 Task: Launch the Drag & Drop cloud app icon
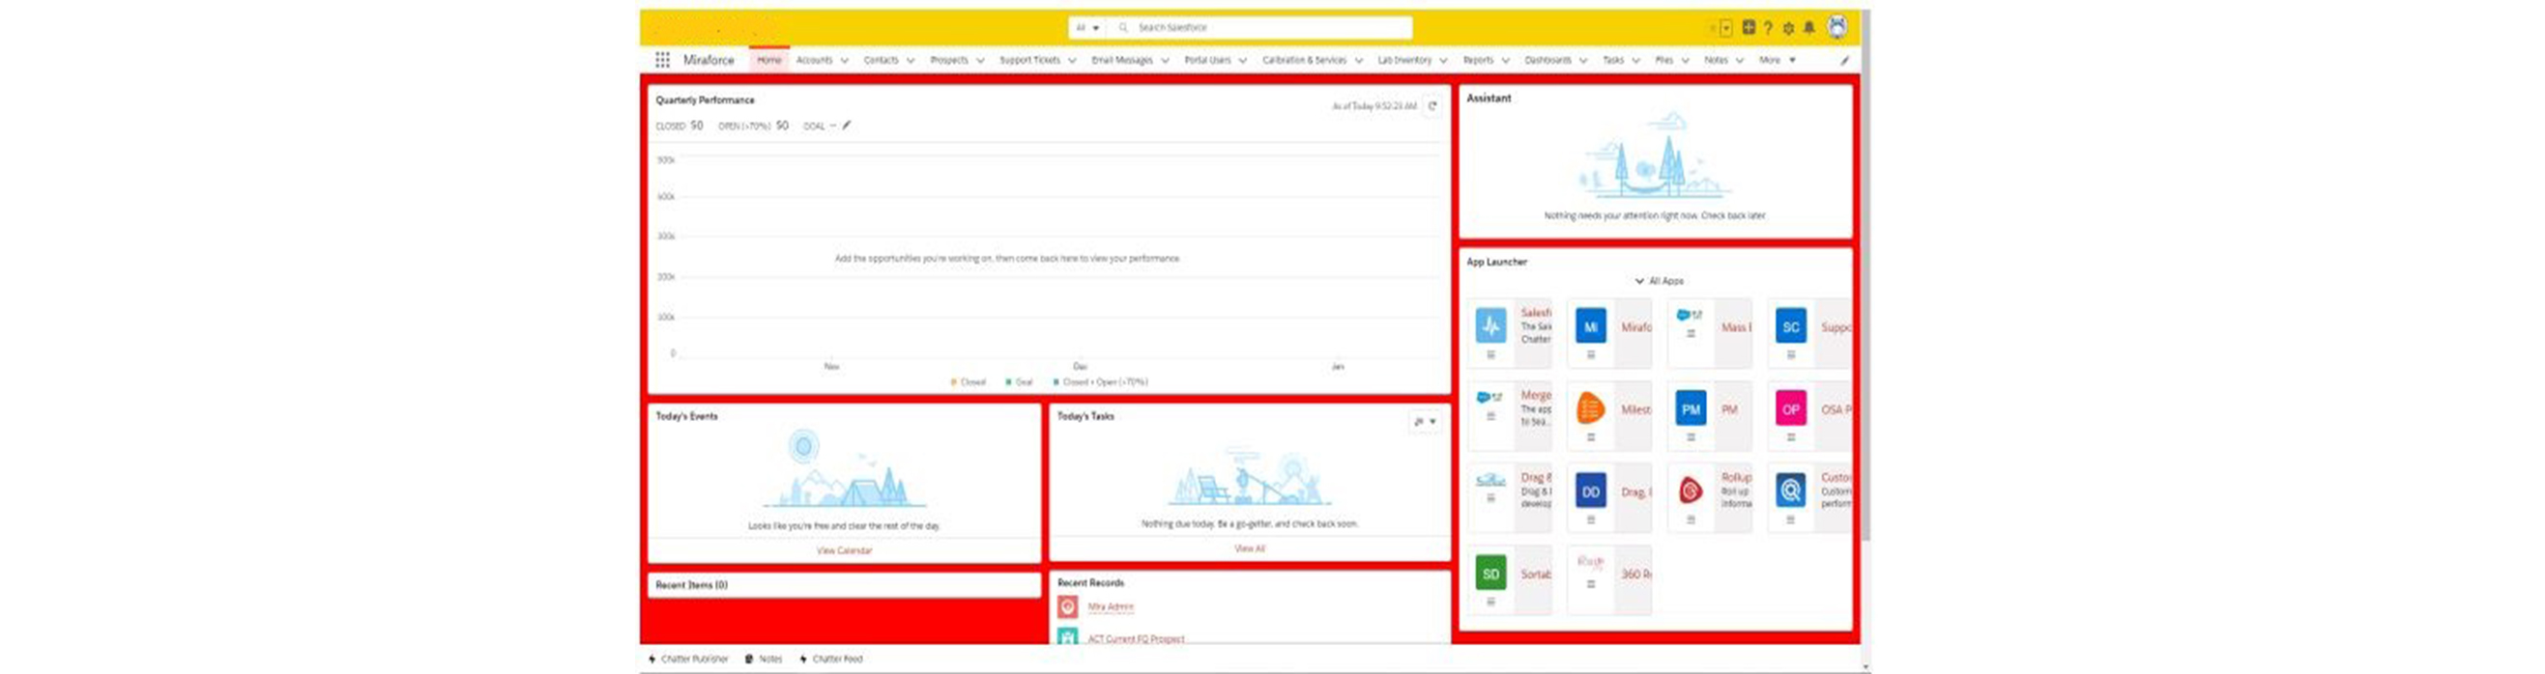tap(1490, 481)
